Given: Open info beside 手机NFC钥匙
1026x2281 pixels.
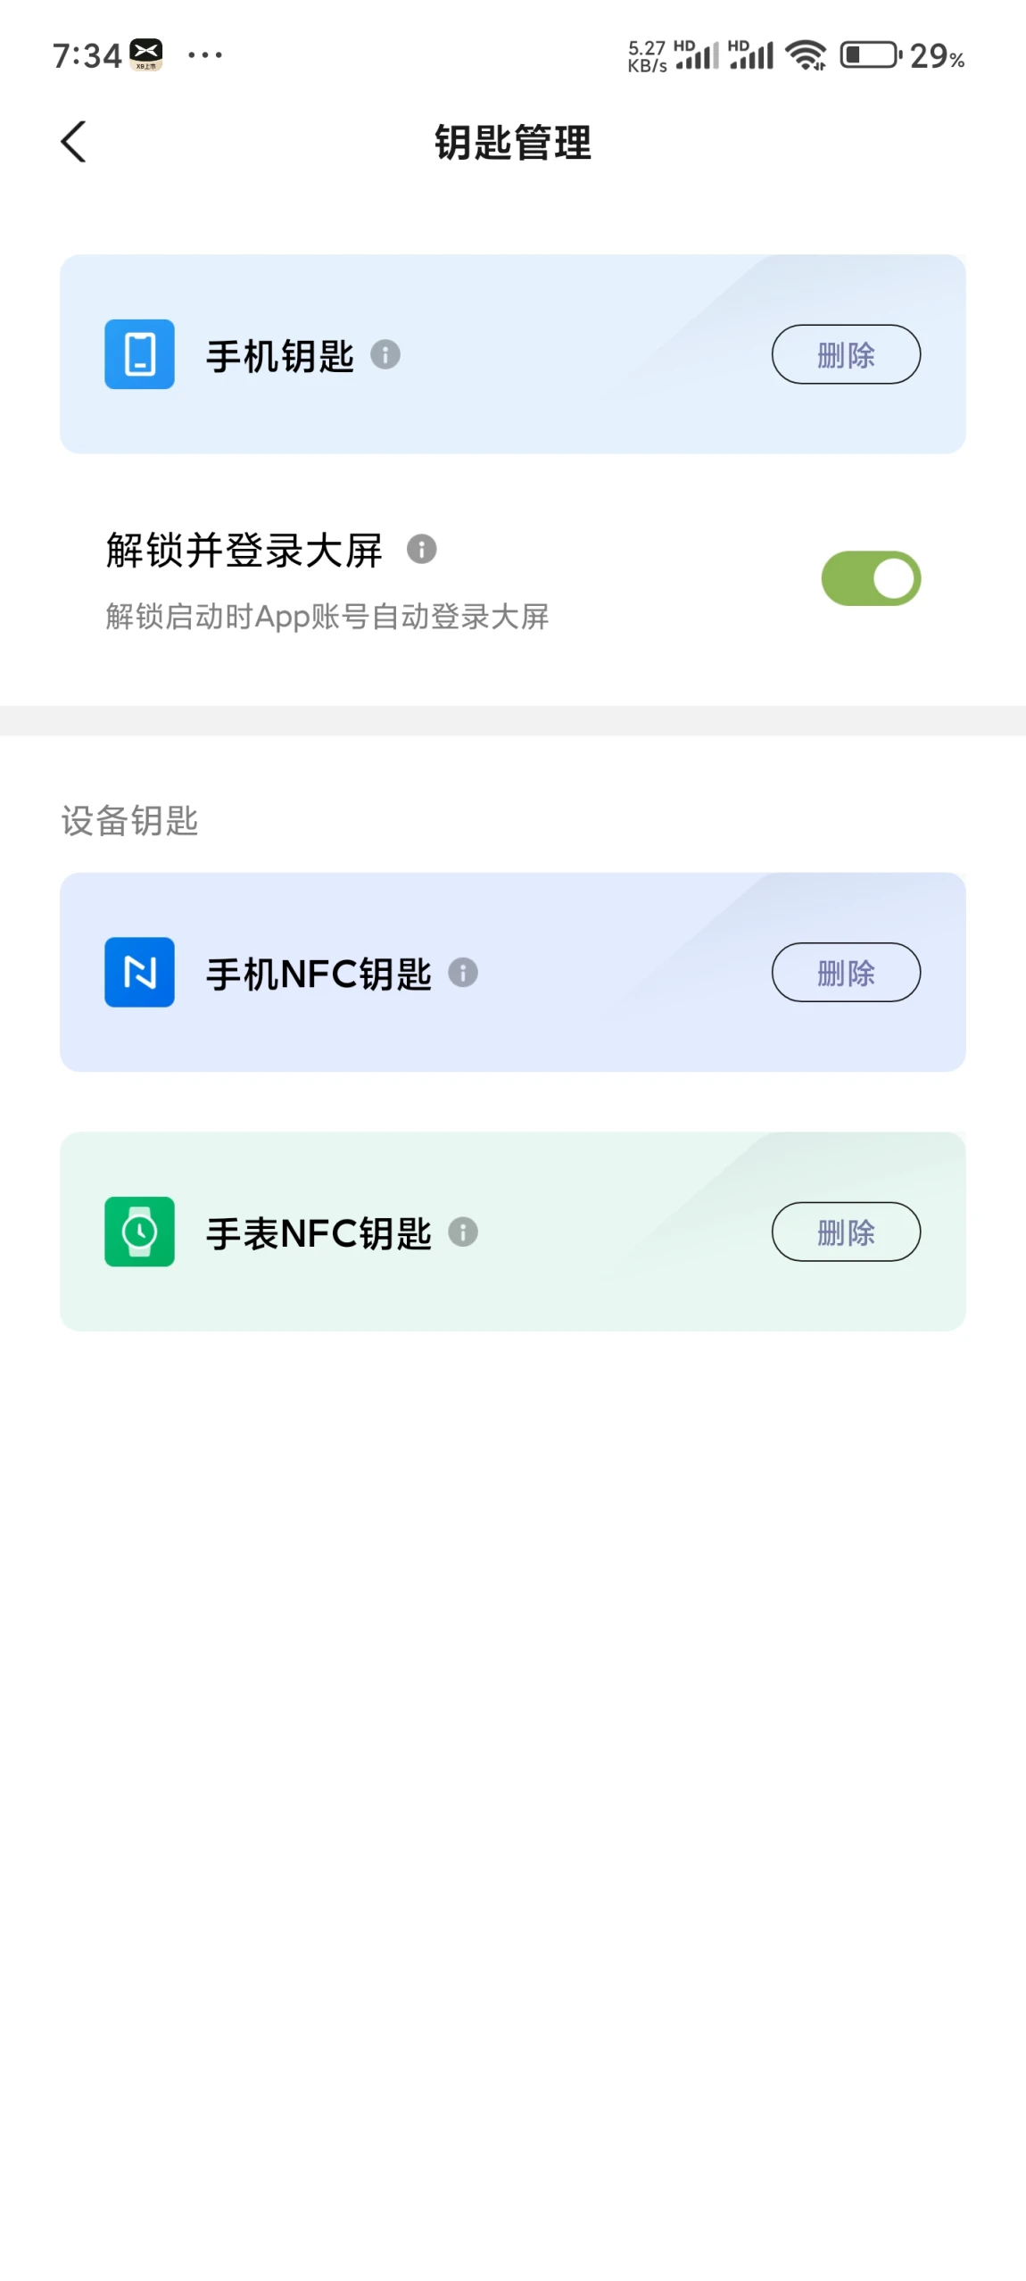Looking at the screenshot, I should tap(463, 972).
